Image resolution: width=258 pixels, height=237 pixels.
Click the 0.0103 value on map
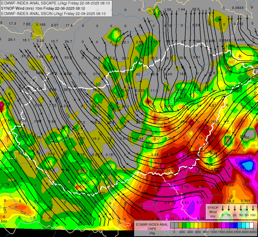125,139
